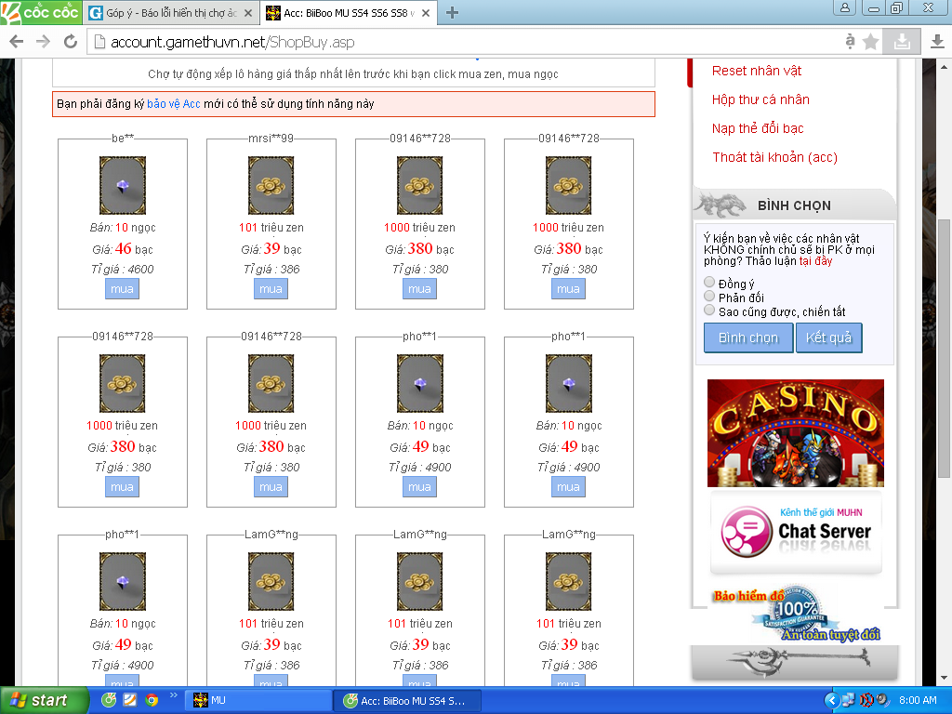
Task: Open the 'tại đây' discussion link
Action: pyautogui.click(x=815, y=261)
